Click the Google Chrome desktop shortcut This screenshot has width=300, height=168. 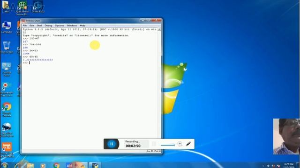point(7,110)
